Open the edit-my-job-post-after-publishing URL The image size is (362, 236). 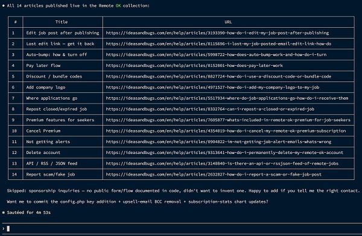tap(217, 33)
